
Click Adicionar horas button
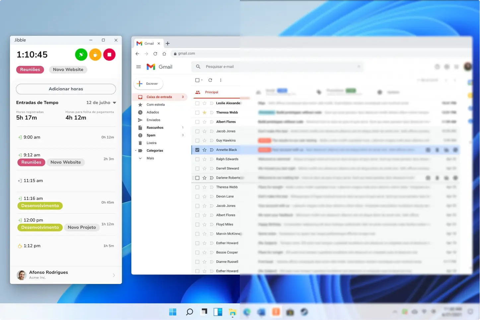pyautogui.click(x=66, y=89)
